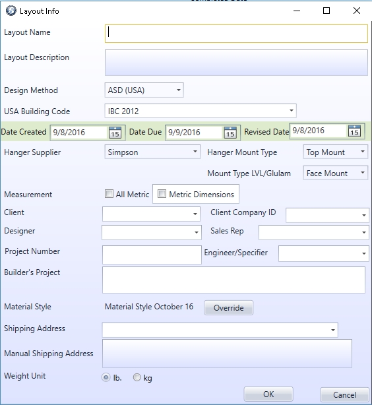This screenshot has height=405, width=372.
Task: Open the Revised Date calendar icon
Action: pos(354,131)
